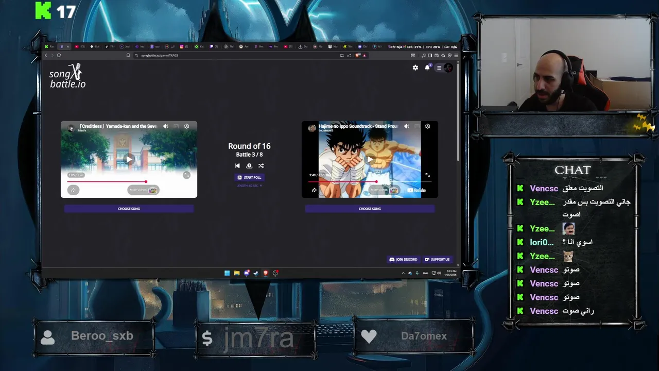This screenshot has width=659, height=371.
Task: Open the taskbar clock showing 9:01 PM
Action: 452,273
